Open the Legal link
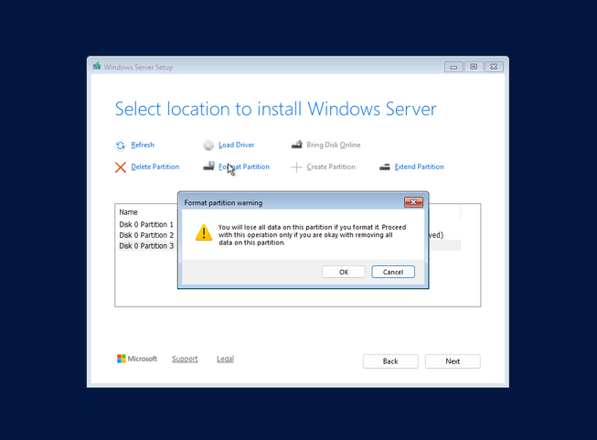597x440 pixels. coord(226,359)
